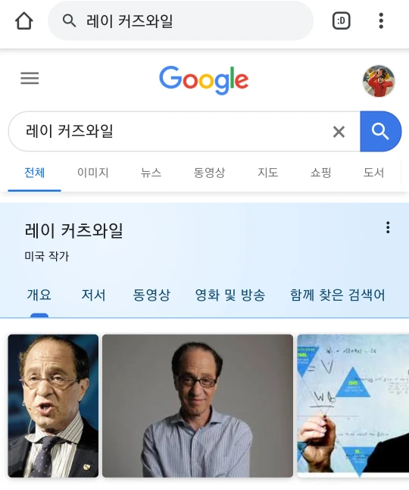Open 함께 찾은 검색어 tab
409x490 pixels.
click(338, 295)
